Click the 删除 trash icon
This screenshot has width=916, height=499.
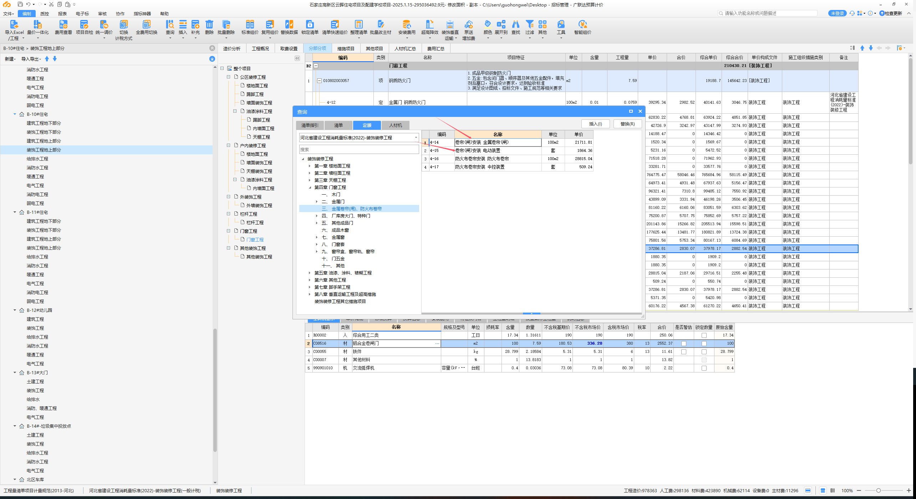[x=209, y=27]
